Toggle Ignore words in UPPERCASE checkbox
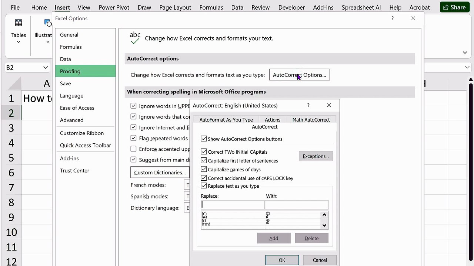Viewport: 474px width, 266px height. 133,106
